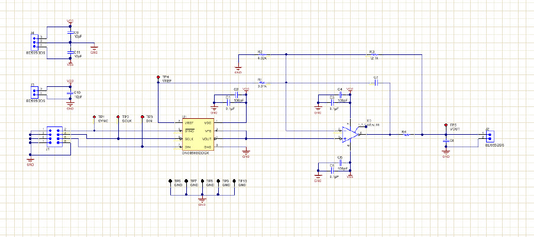
Task: Click resistor R3 on top wire
Action: [x=373, y=54]
